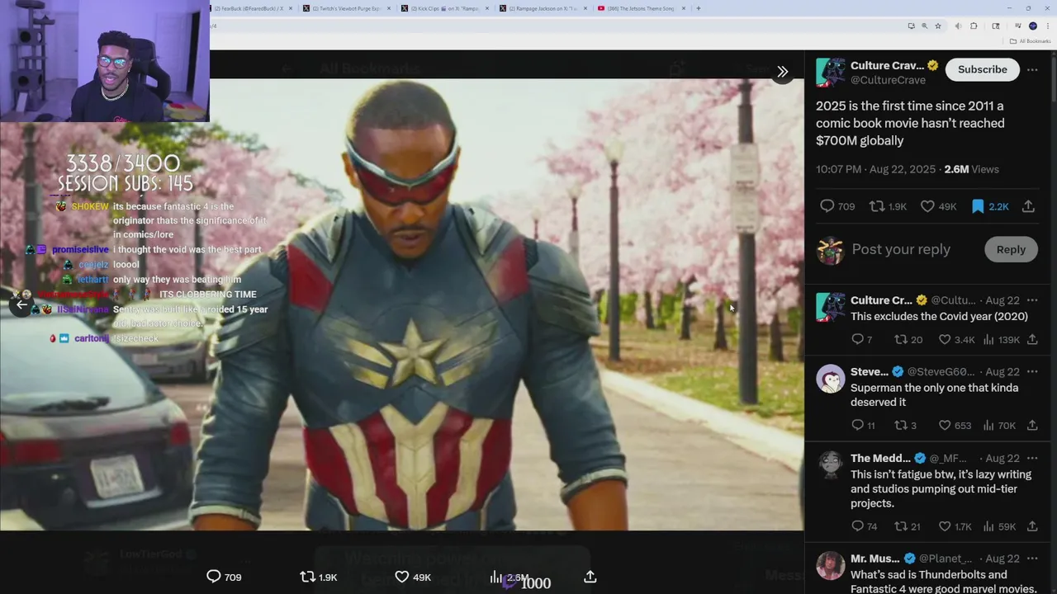Switch to the Kick Clips on X tab
Image resolution: width=1057 pixels, height=594 pixels.
(x=445, y=8)
